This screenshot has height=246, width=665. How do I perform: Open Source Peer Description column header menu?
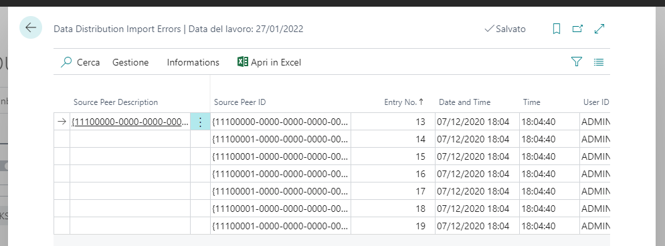(x=116, y=102)
